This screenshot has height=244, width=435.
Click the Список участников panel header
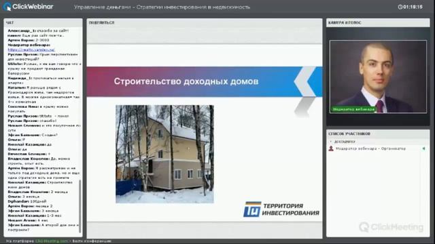[378, 134]
